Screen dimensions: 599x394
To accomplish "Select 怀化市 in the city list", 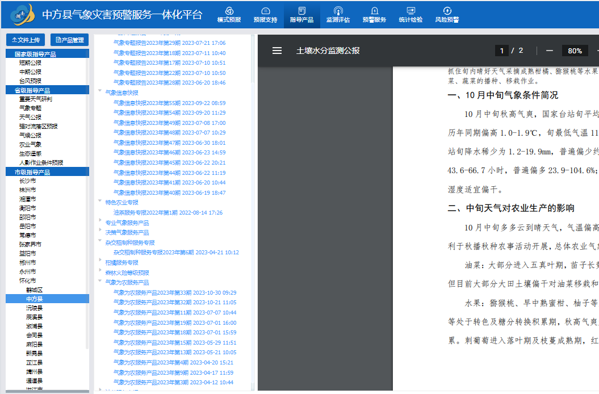I will 27,280.
